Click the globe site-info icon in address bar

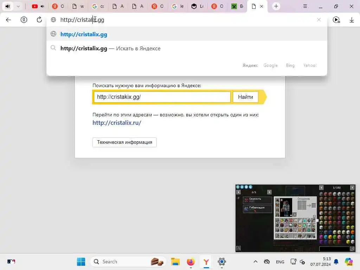coord(53,20)
